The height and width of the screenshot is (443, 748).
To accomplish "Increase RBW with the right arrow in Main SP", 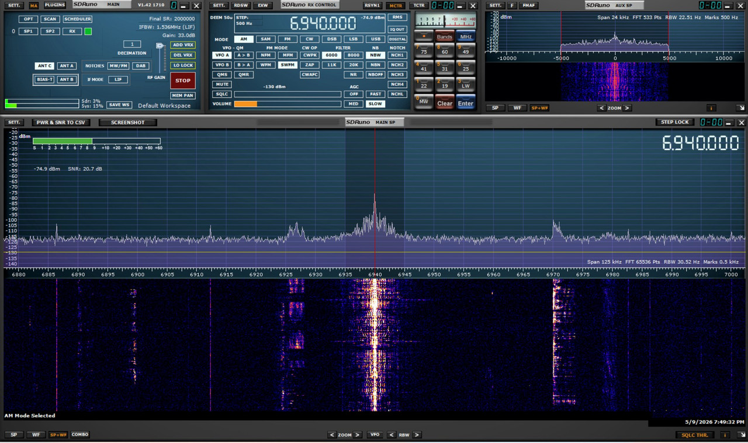I will click(x=417, y=435).
